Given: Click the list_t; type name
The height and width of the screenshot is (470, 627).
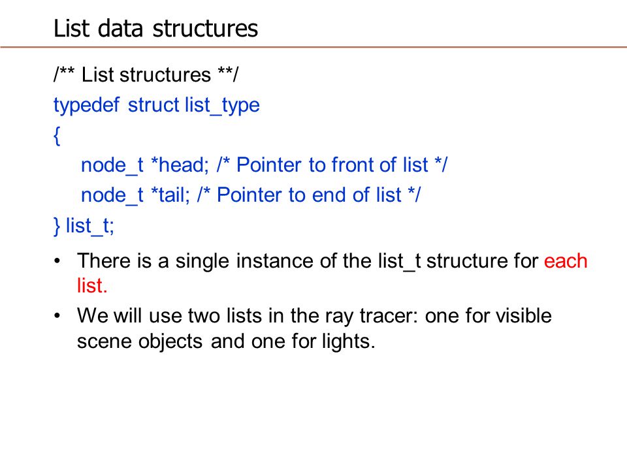Looking at the screenshot, I should pyautogui.click(x=90, y=227).
